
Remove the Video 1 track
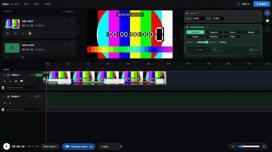point(4,75)
